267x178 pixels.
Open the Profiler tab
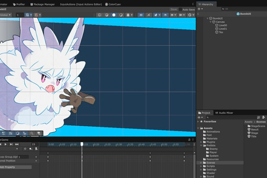point(19,4)
